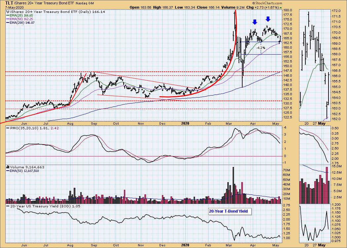Click the 1.200 label on zoom yield axis
Screen dimensions: 347x248
coord(337,204)
